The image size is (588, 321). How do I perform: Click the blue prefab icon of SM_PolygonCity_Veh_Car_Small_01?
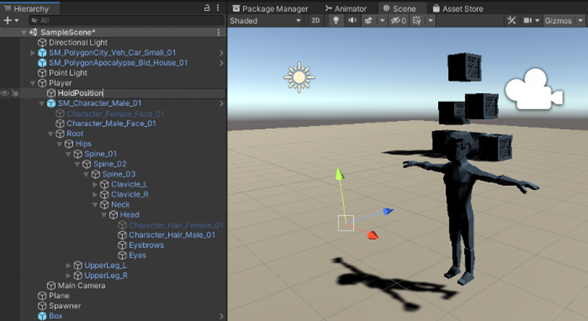(42, 53)
